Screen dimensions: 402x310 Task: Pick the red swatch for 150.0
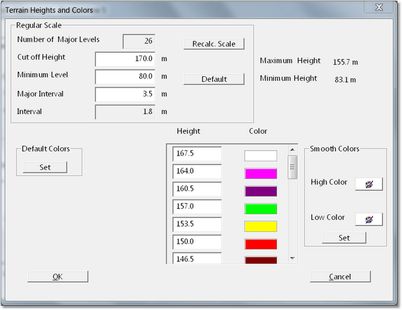(261, 244)
